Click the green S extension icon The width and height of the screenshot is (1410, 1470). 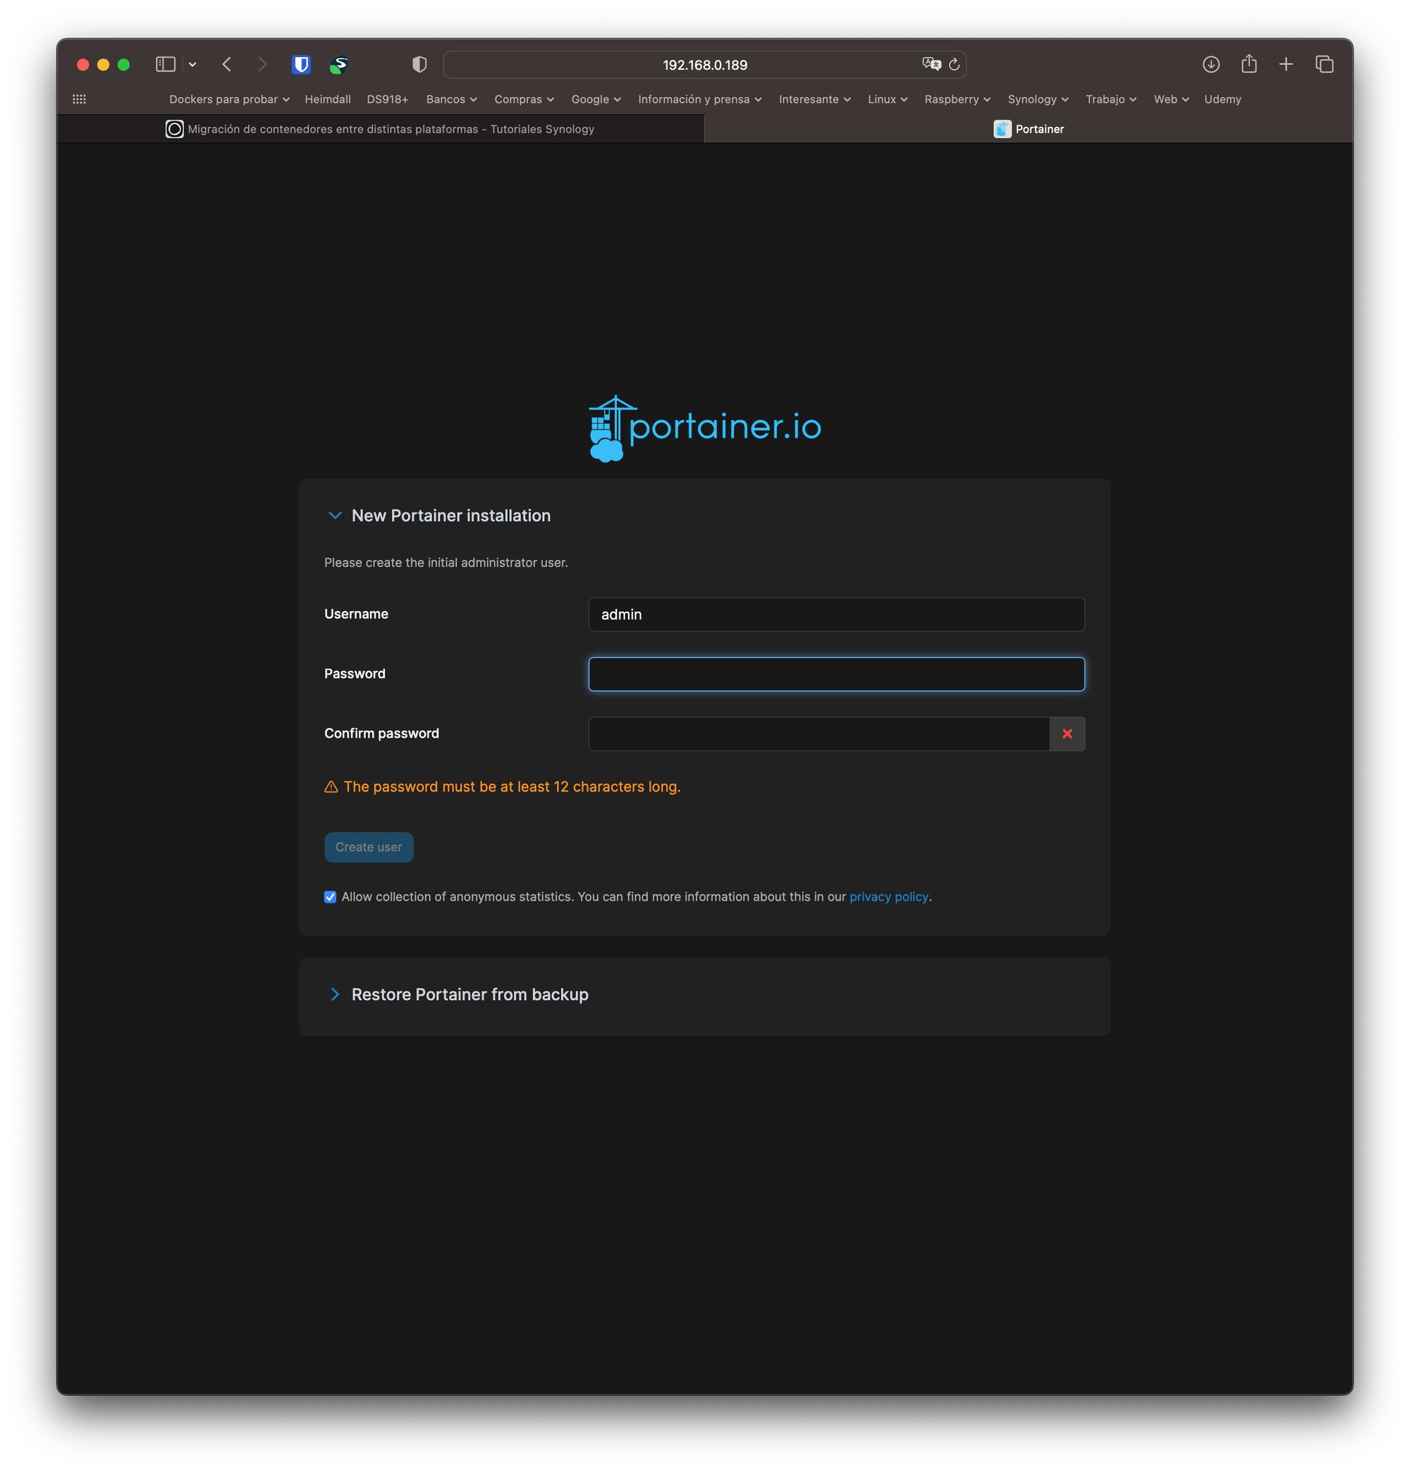338,65
